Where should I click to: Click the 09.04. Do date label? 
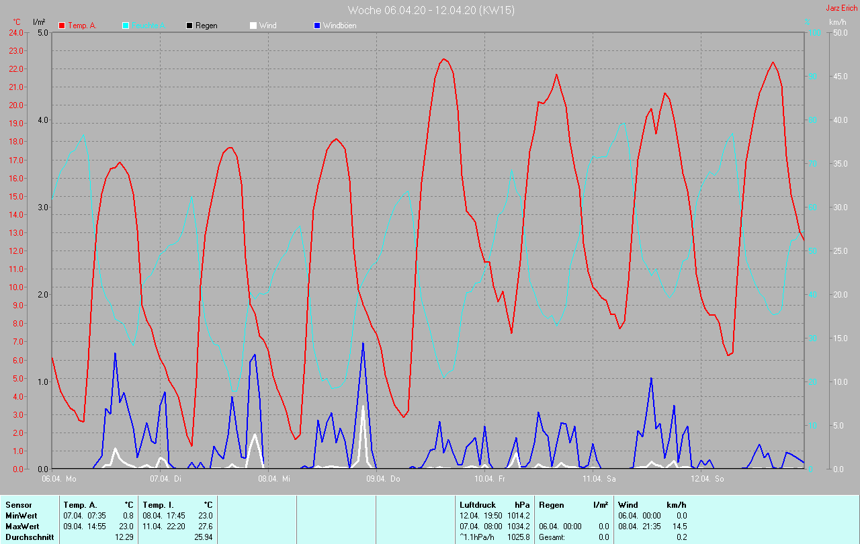click(x=384, y=479)
